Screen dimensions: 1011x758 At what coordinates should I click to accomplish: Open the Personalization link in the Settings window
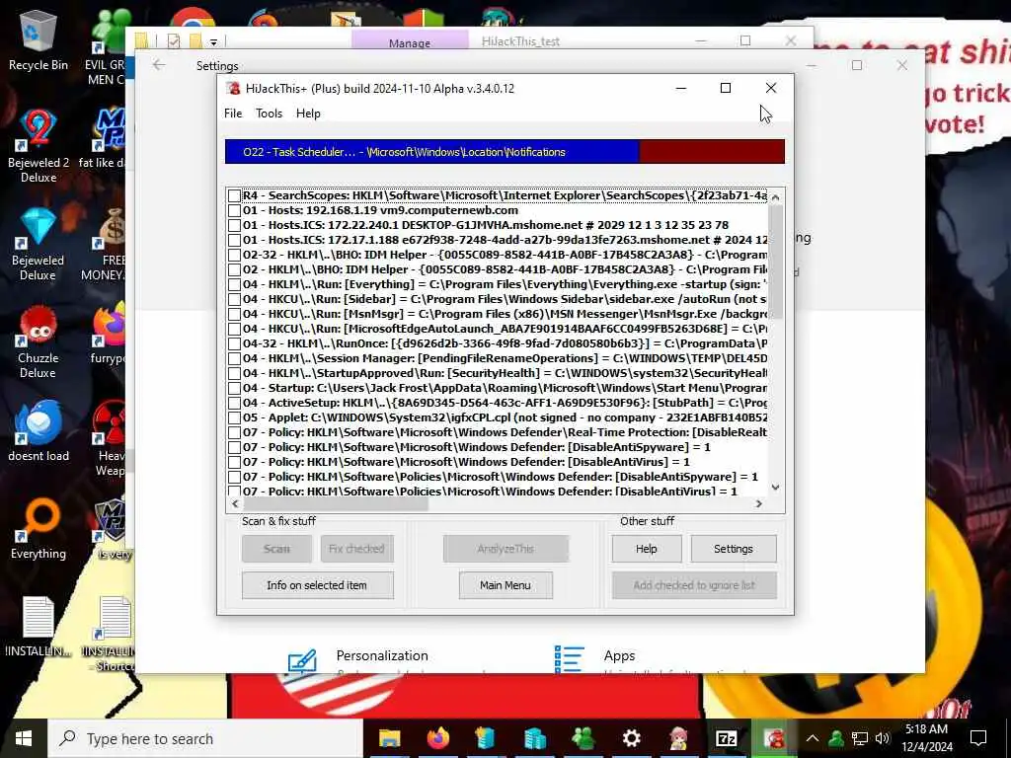[382, 655]
